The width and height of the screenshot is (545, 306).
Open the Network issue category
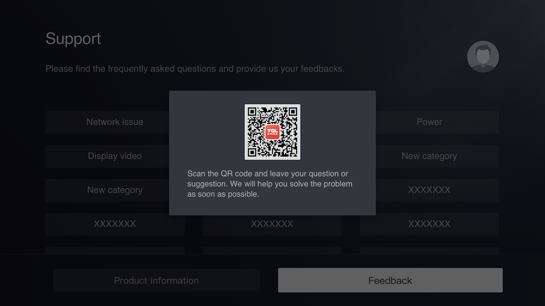point(115,122)
